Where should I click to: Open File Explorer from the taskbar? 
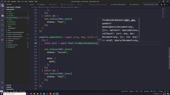click(34, 94)
